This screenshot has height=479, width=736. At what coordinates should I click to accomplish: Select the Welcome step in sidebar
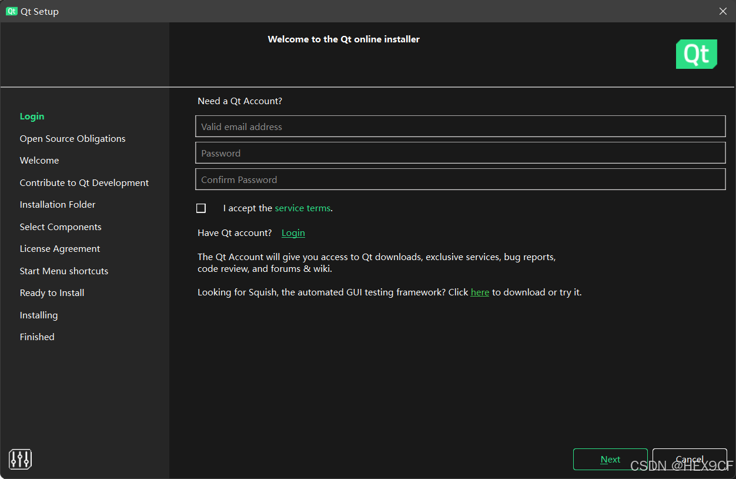click(39, 161)
